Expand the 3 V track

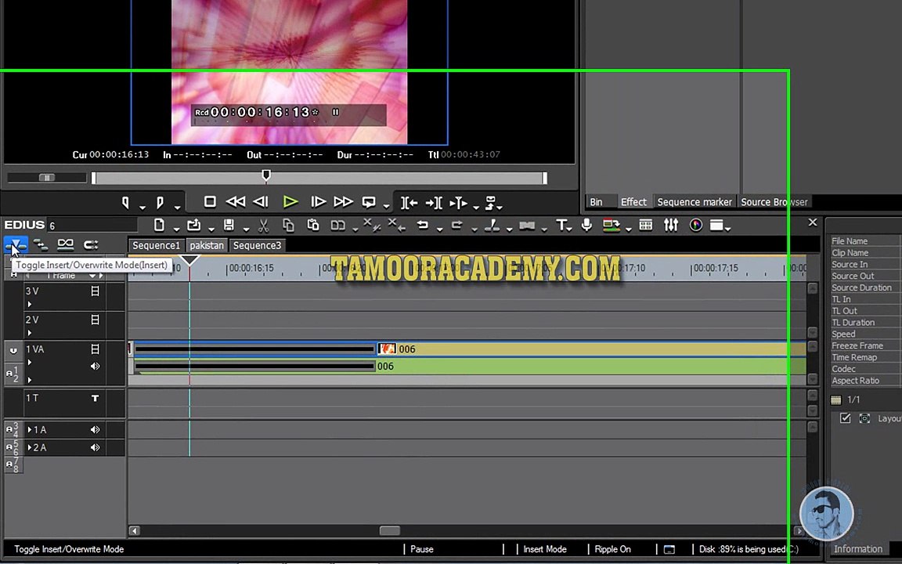(x=29, y=304)
